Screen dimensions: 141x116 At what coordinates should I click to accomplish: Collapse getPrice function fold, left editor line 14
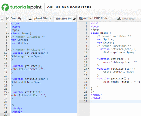(x=9, y=66)
